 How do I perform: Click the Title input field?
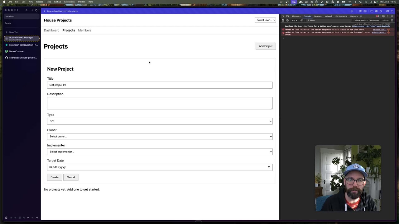160,85
